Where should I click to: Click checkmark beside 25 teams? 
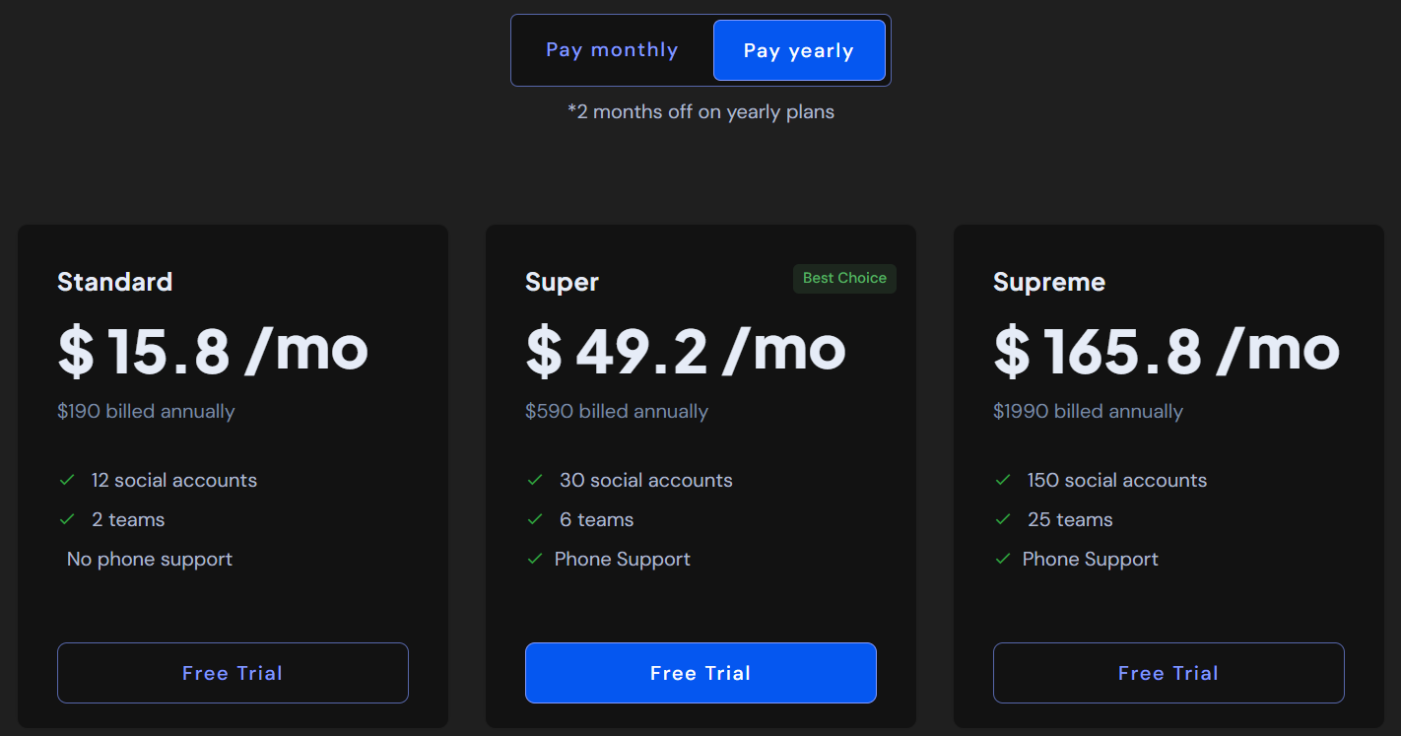[1003, 519]
